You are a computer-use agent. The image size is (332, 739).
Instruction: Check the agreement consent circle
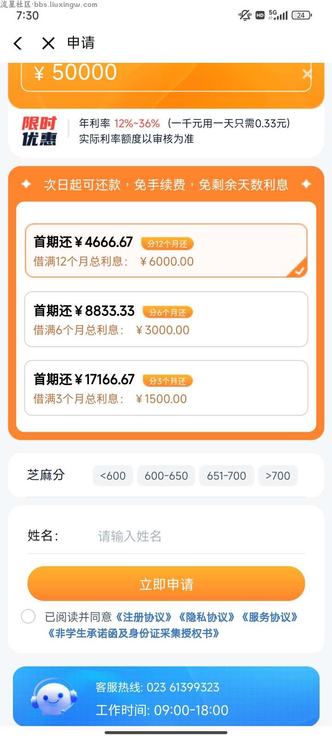click(28, 616)
